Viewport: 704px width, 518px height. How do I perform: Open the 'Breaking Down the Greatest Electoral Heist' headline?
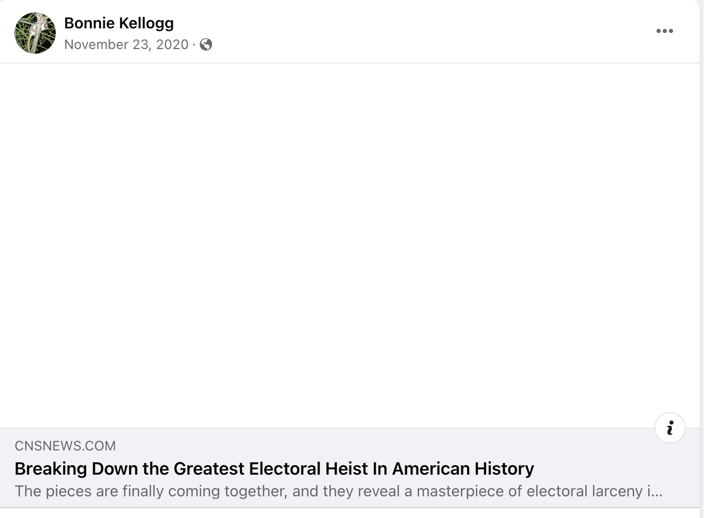pyautogui.click(x=274, y=468)
